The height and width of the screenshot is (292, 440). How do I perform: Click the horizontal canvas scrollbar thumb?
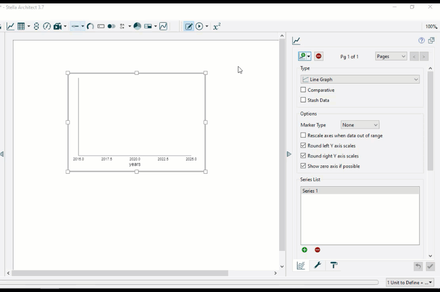tap(120, 273)
